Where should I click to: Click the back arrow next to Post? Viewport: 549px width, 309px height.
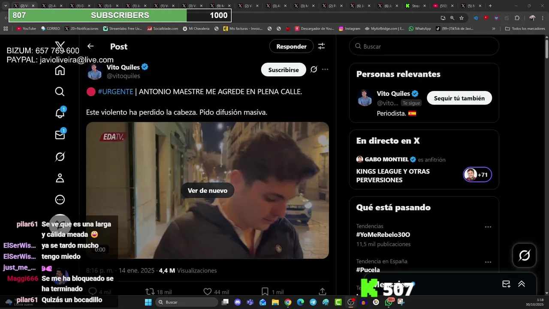pyautogui.click(x=90, y=46)
